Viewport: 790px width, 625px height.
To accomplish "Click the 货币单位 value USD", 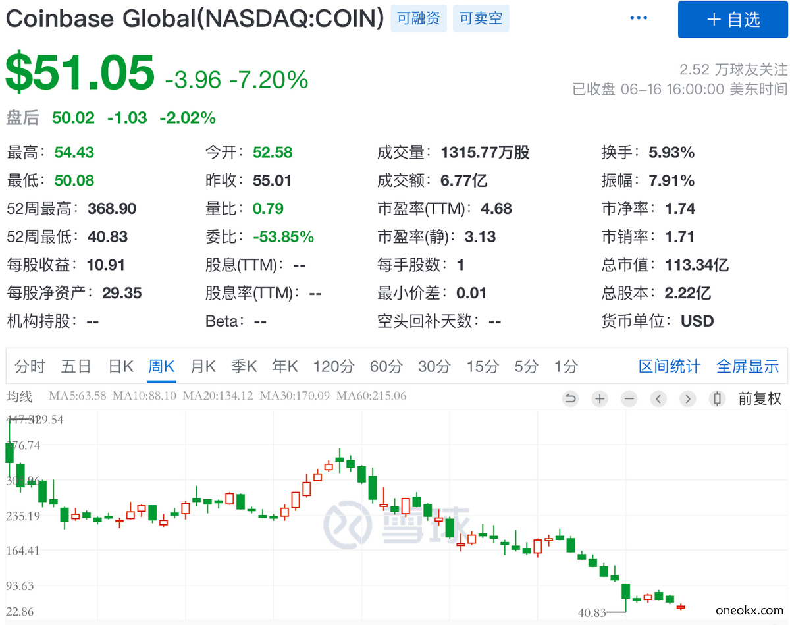I will [698, 321].
